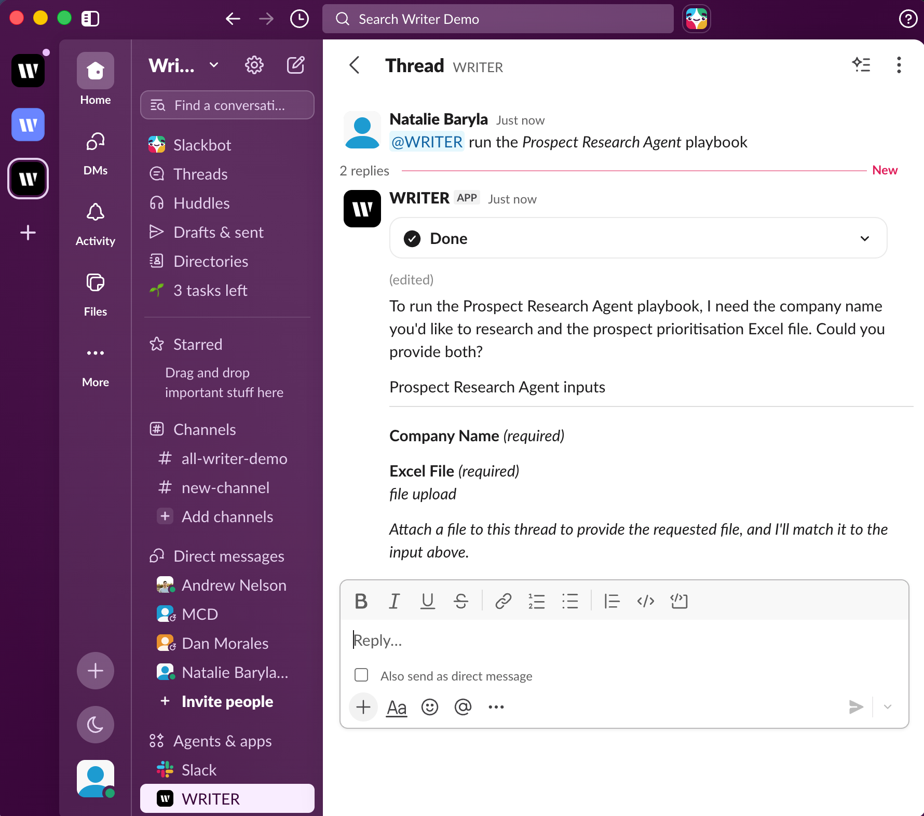Open MCD direct message

tap(227, 614)
